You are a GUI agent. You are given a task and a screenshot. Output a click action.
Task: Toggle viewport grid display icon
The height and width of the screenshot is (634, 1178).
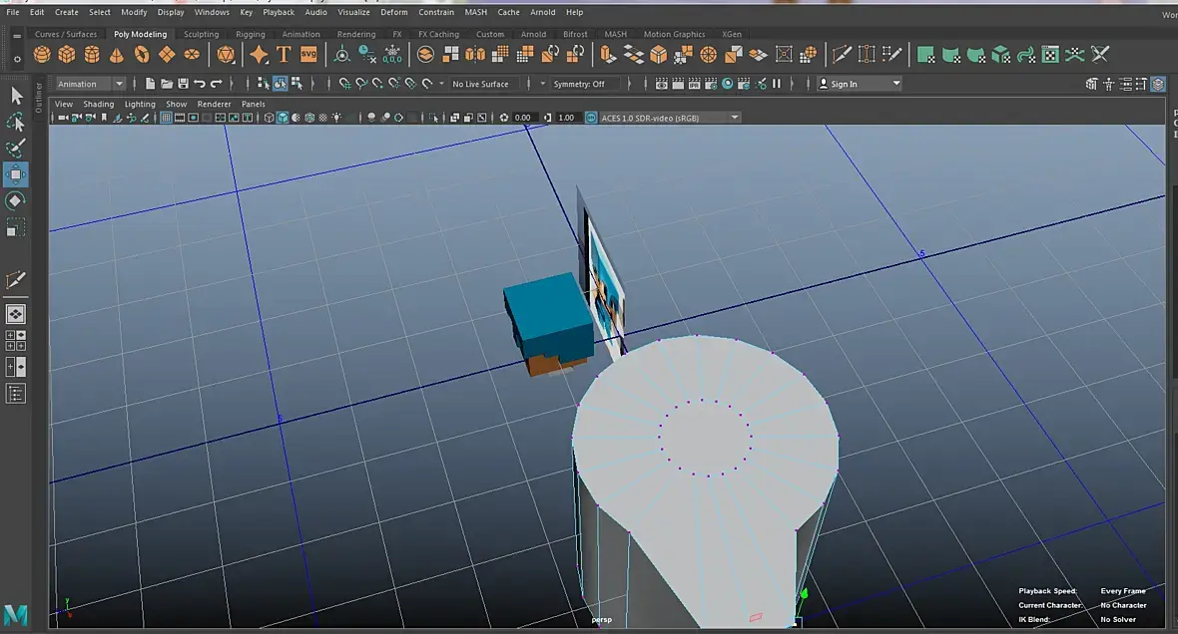(166, 118)
